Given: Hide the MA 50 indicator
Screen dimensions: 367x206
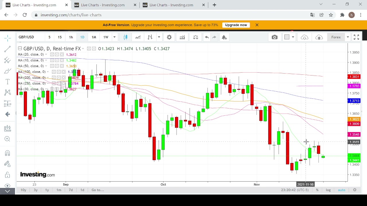Looking at the screenshot, I should (52, 66).
